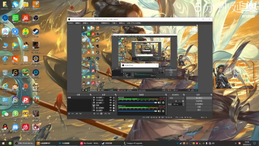Open the 工具(T) menu in OBS
The image size is (259, 146).
114,23
